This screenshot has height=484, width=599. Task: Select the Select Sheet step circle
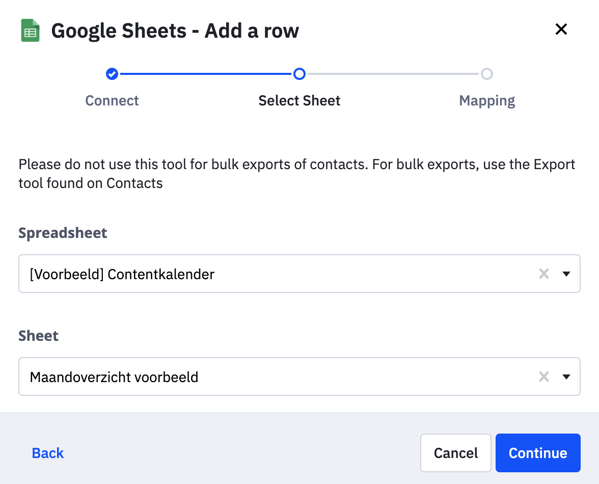click(299, 74)
